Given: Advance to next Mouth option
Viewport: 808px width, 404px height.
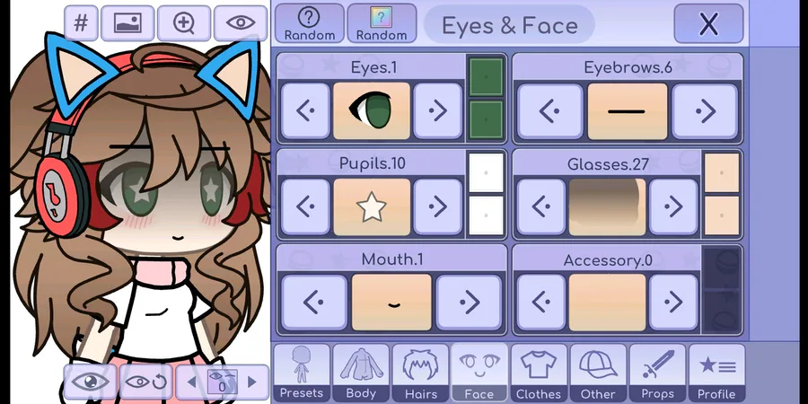Looking at the screenshot, I should click(469, 303).
